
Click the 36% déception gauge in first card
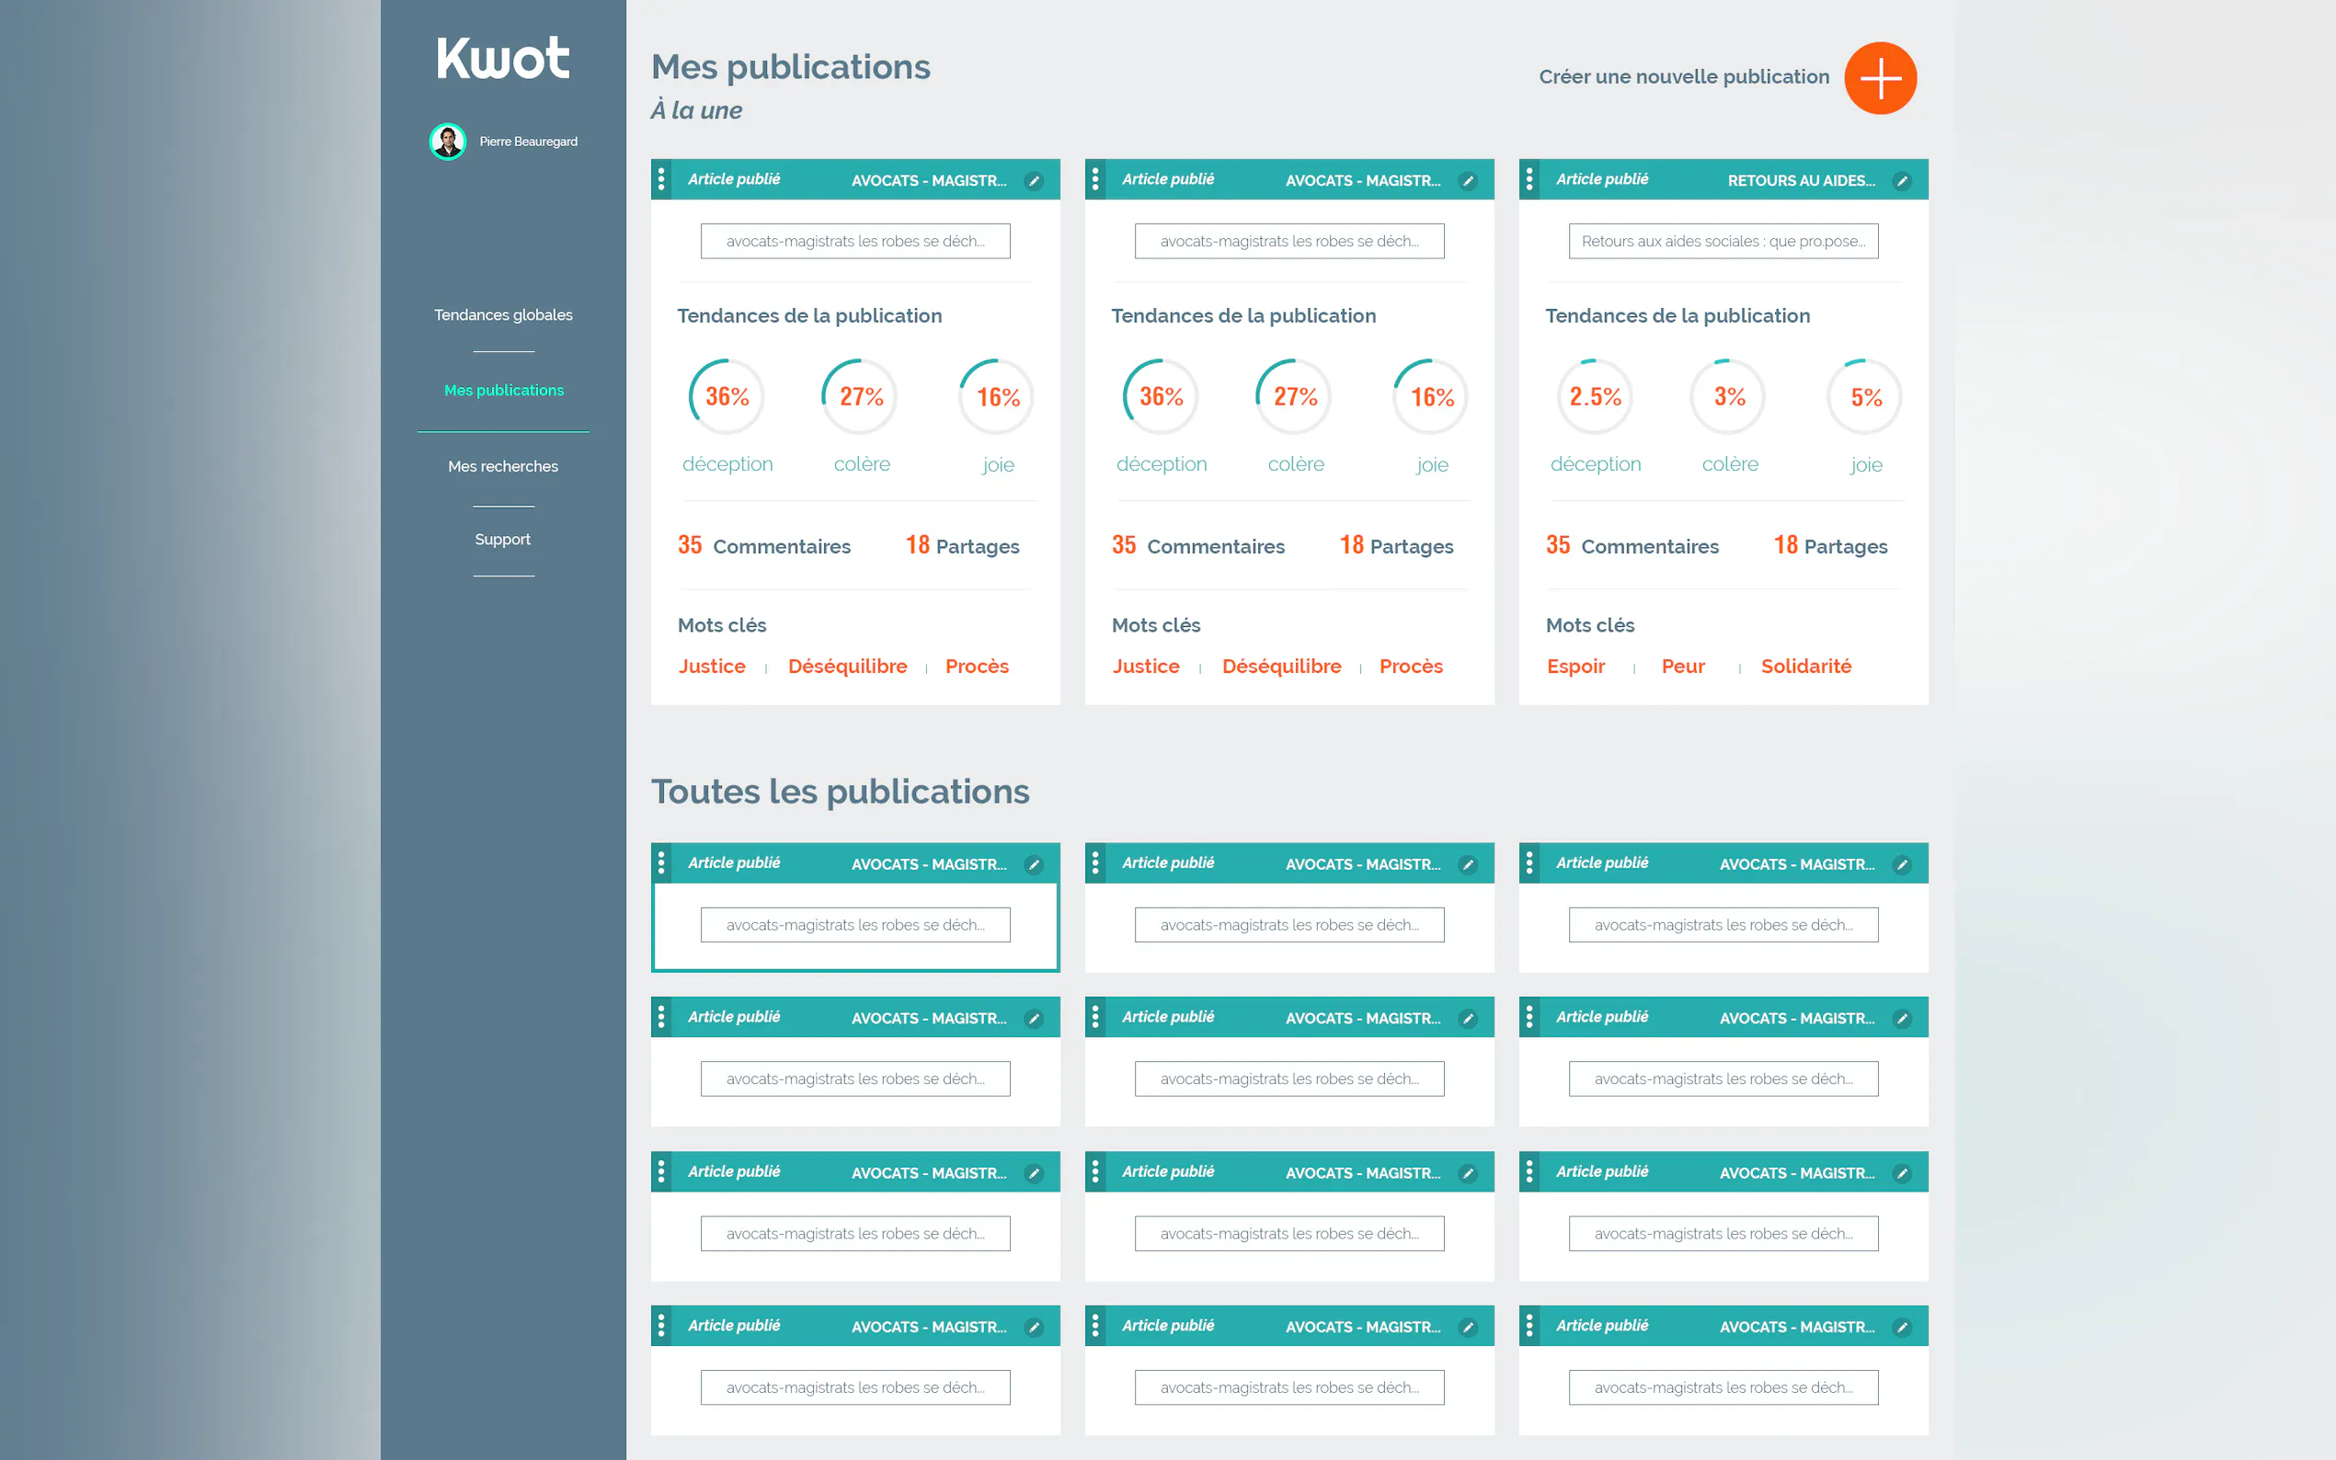727,397
